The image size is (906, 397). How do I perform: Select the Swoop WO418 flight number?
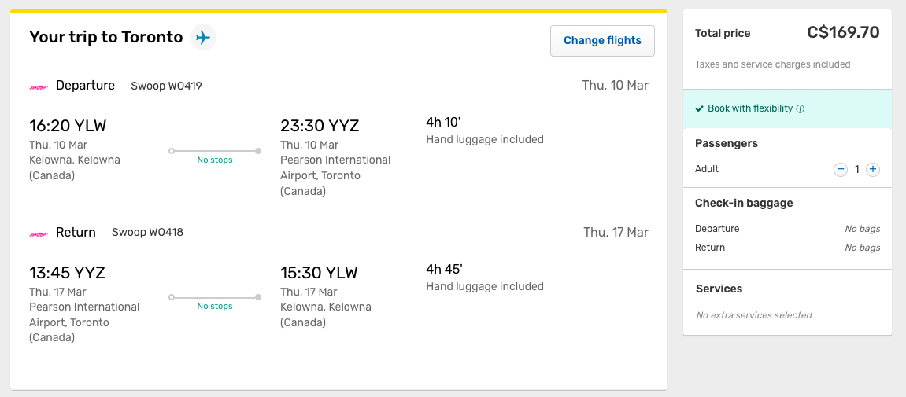click(147, 233)
